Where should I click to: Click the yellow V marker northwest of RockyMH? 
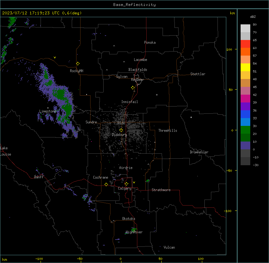pos(55,57)
